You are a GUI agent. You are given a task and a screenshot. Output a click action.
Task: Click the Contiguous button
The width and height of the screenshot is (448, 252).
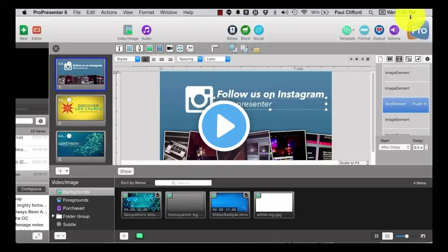click(31, 189)
